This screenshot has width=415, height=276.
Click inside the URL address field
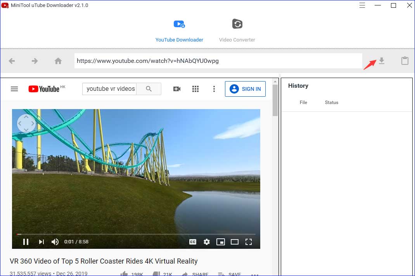pyautogui.click(x=217, y=61)
